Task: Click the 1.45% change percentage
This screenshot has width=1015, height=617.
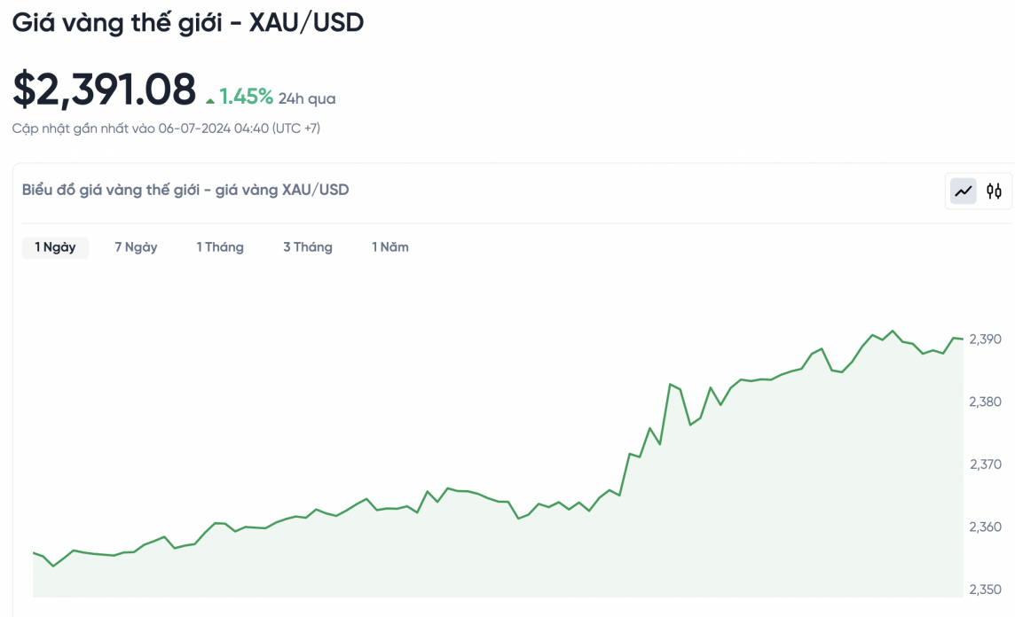Action: point(246,97)
